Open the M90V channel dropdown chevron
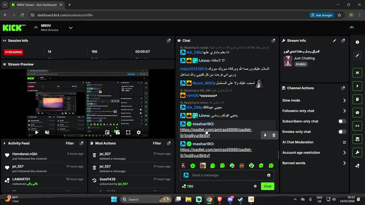The image size is (365, 205). click(x=71, y=28)
